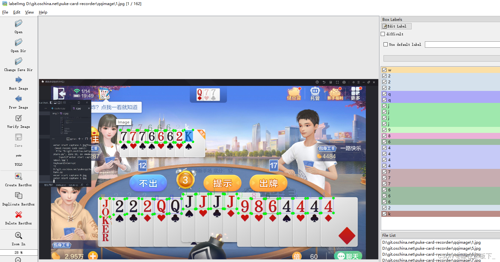The width and height of the screenshot is (500, 262).
Task: Click the Zoom In magnifier
Action: (19, 235)
